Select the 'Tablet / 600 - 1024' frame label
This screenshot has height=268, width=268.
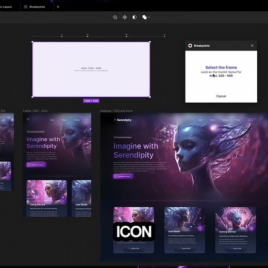pos(35,111)
